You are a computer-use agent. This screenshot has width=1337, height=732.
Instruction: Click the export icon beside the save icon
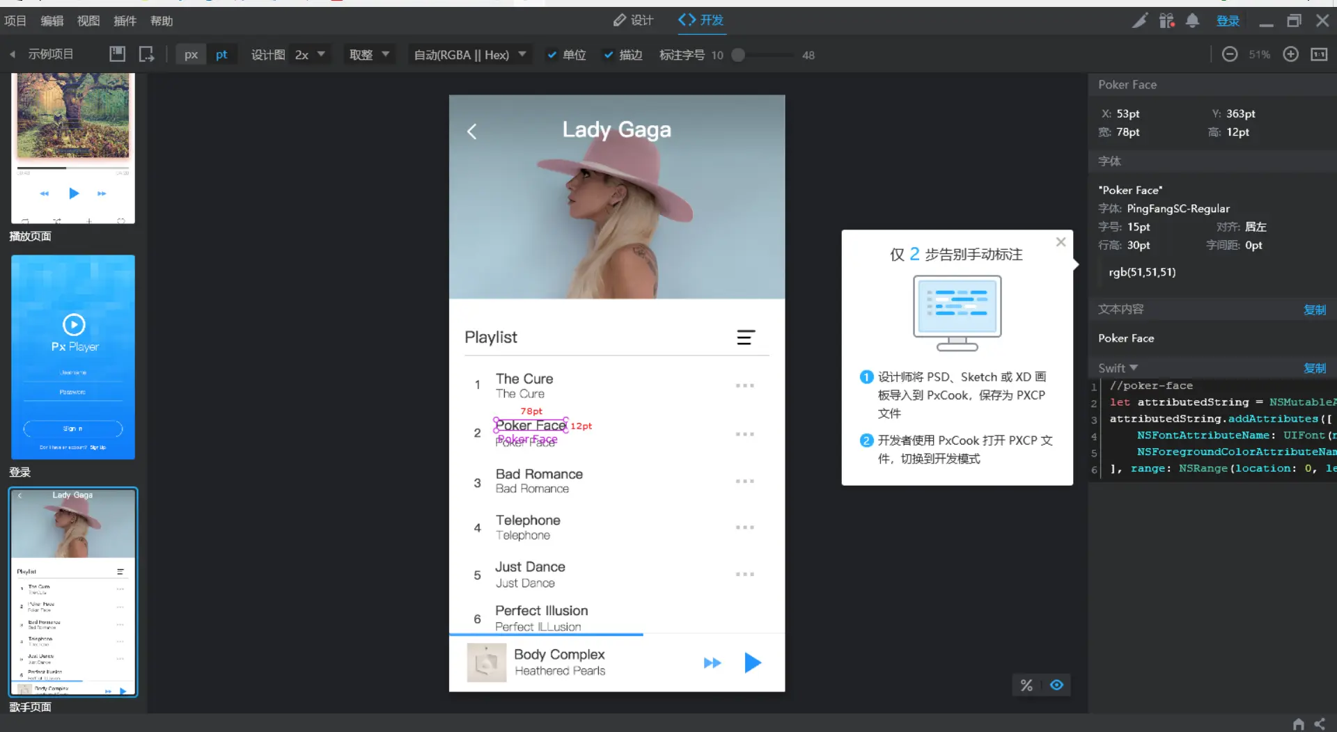(146, 54)
